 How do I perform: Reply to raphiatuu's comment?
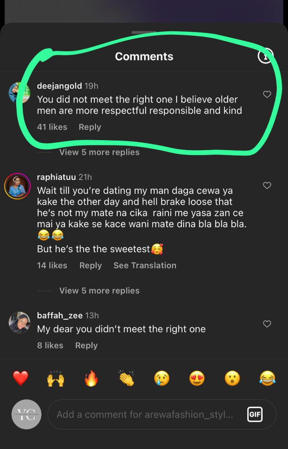pos(91,265)
